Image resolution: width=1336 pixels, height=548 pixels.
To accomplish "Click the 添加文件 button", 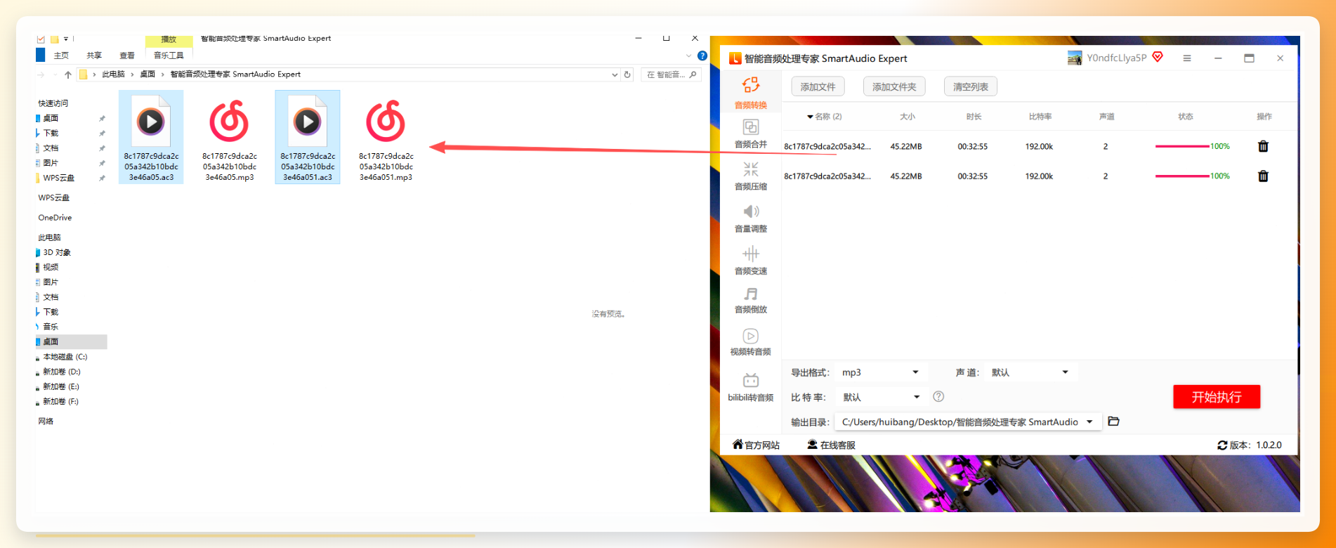I will (818, 86).
